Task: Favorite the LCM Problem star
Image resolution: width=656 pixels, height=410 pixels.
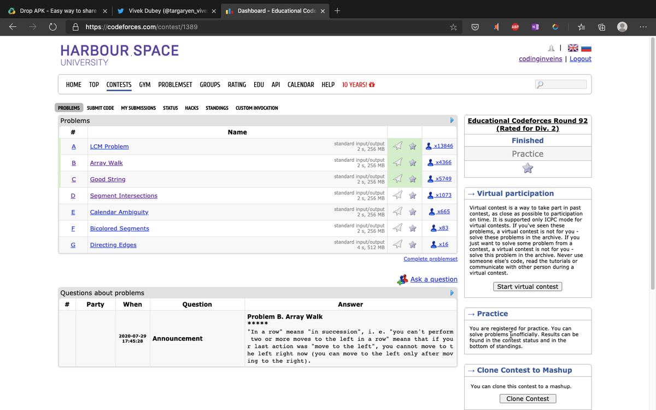Action: click(x=413, y=146)
